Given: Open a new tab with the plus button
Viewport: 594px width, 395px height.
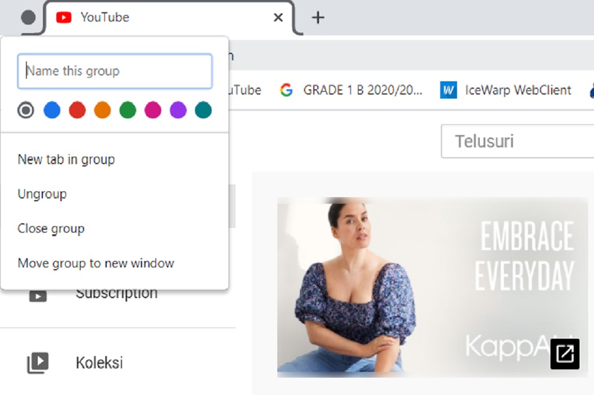Looking at the screenshot, I should 317,17.
